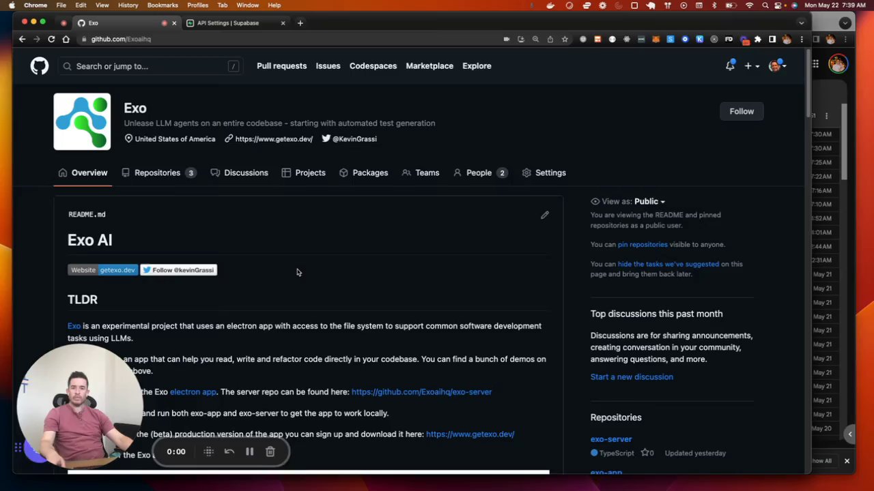Select the Overview tab

click(83, 173)
